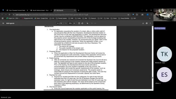Expand the Shared Mobility bookmark folder
176x99 pixels.
(x=124, y=18)
